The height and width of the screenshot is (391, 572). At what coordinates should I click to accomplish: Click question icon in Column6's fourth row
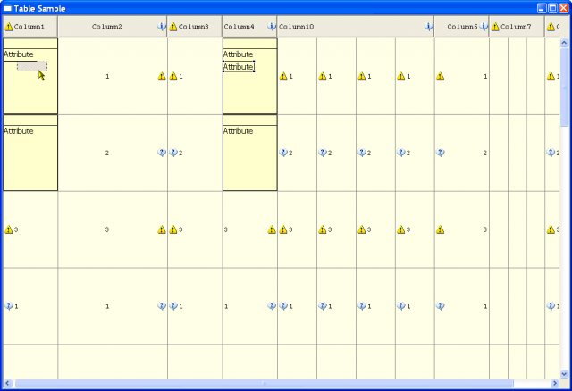[441, 306]
